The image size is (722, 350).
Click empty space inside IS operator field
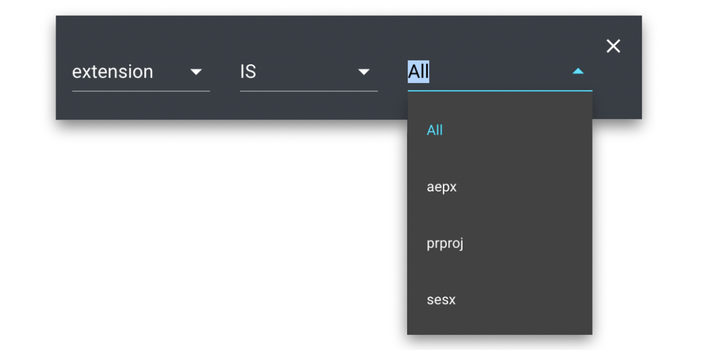coord(303,72)
